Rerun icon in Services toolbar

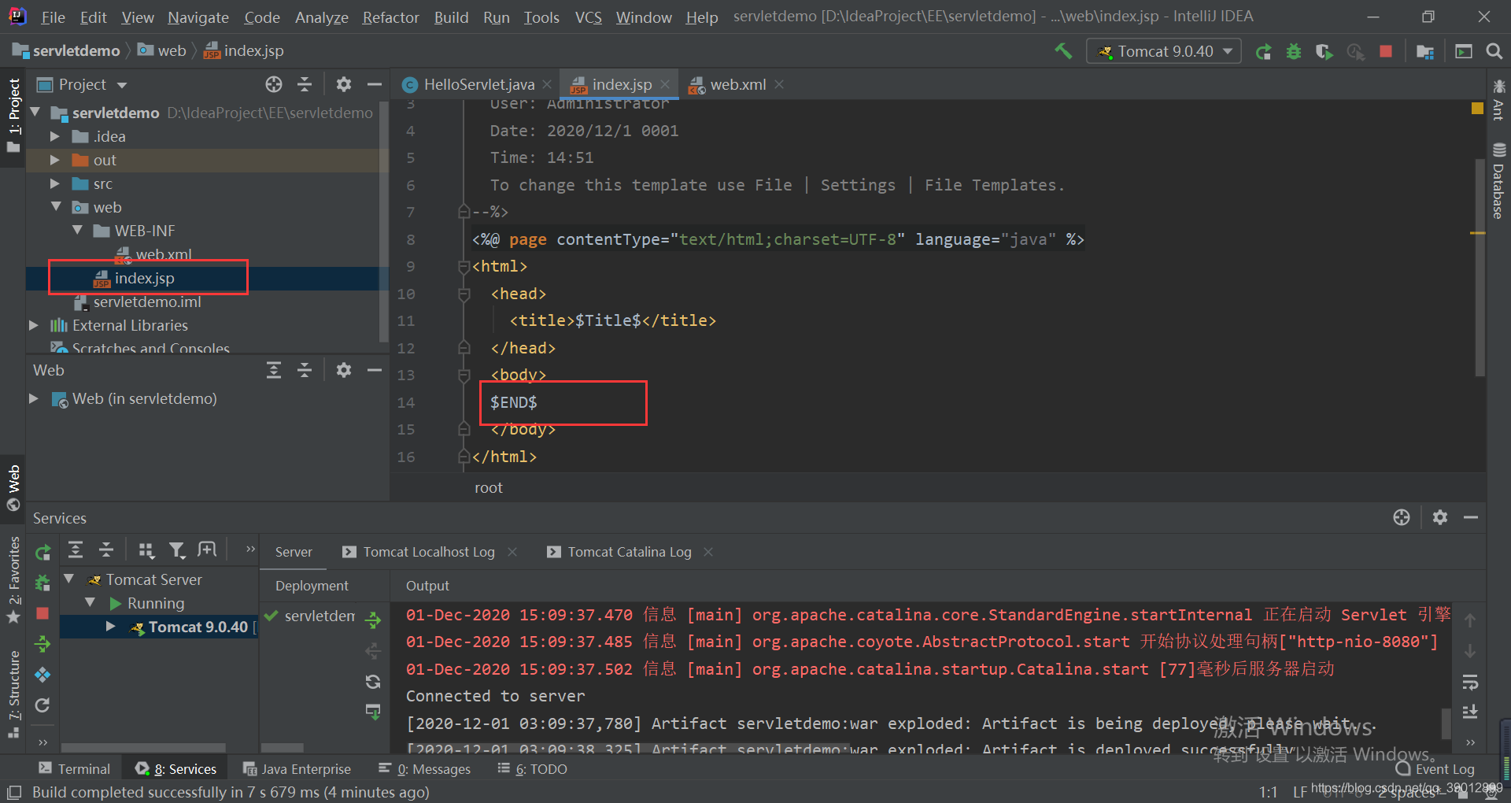(43, 552)
